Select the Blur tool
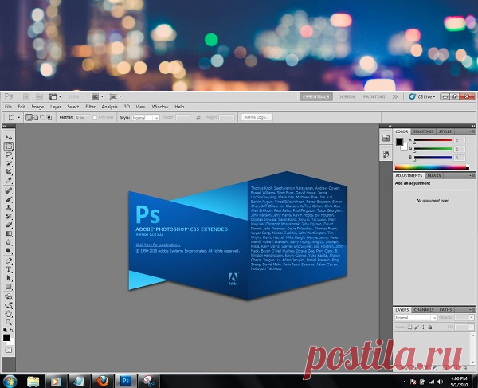This screenshot has width=478, height=388. (9, 242)
